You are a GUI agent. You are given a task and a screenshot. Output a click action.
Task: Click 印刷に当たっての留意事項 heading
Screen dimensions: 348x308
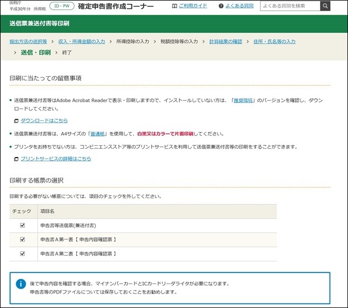coord(46,78)
